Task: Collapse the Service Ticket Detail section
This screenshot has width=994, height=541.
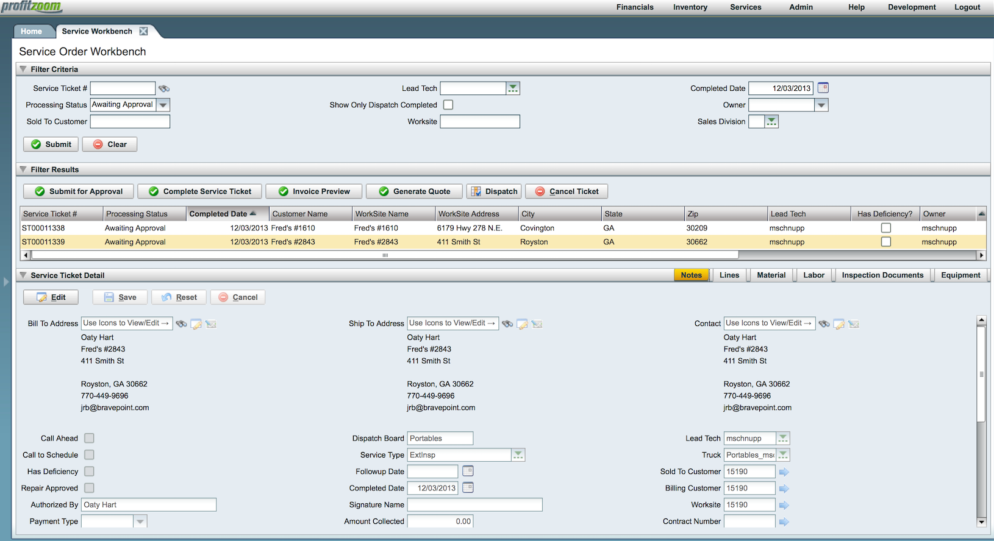Action: point(23,275)
